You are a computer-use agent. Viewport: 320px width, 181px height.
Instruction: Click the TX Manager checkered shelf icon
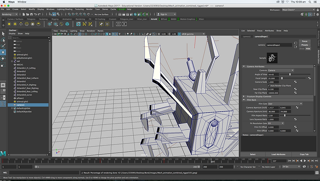(78, 24)
